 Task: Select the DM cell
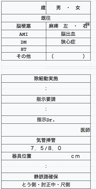[24, 42]
